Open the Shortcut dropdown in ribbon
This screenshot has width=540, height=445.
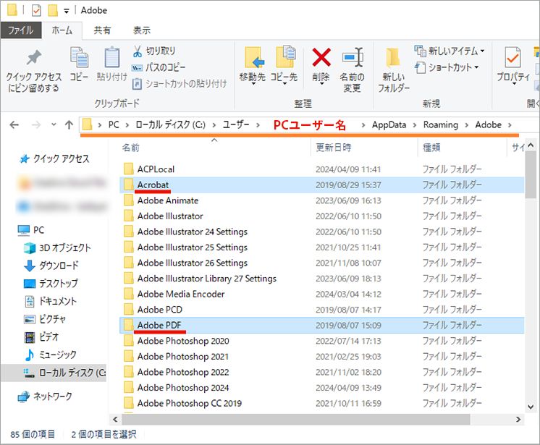point(447,67)
